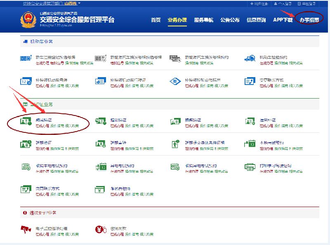The height and width of the screenshot is (245, 330).
Task: Click the 期满换证 license icon
Action: 26,122
